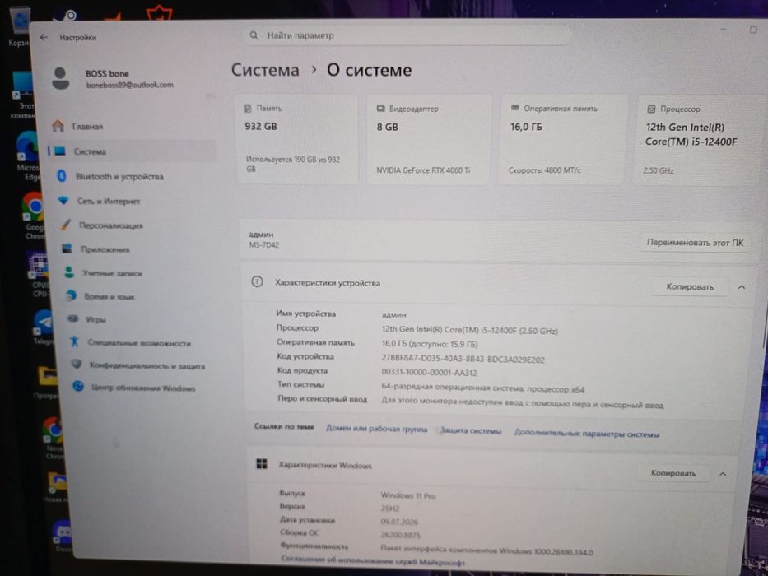Click the accessibility icon beside Специальные возможности

75,341
